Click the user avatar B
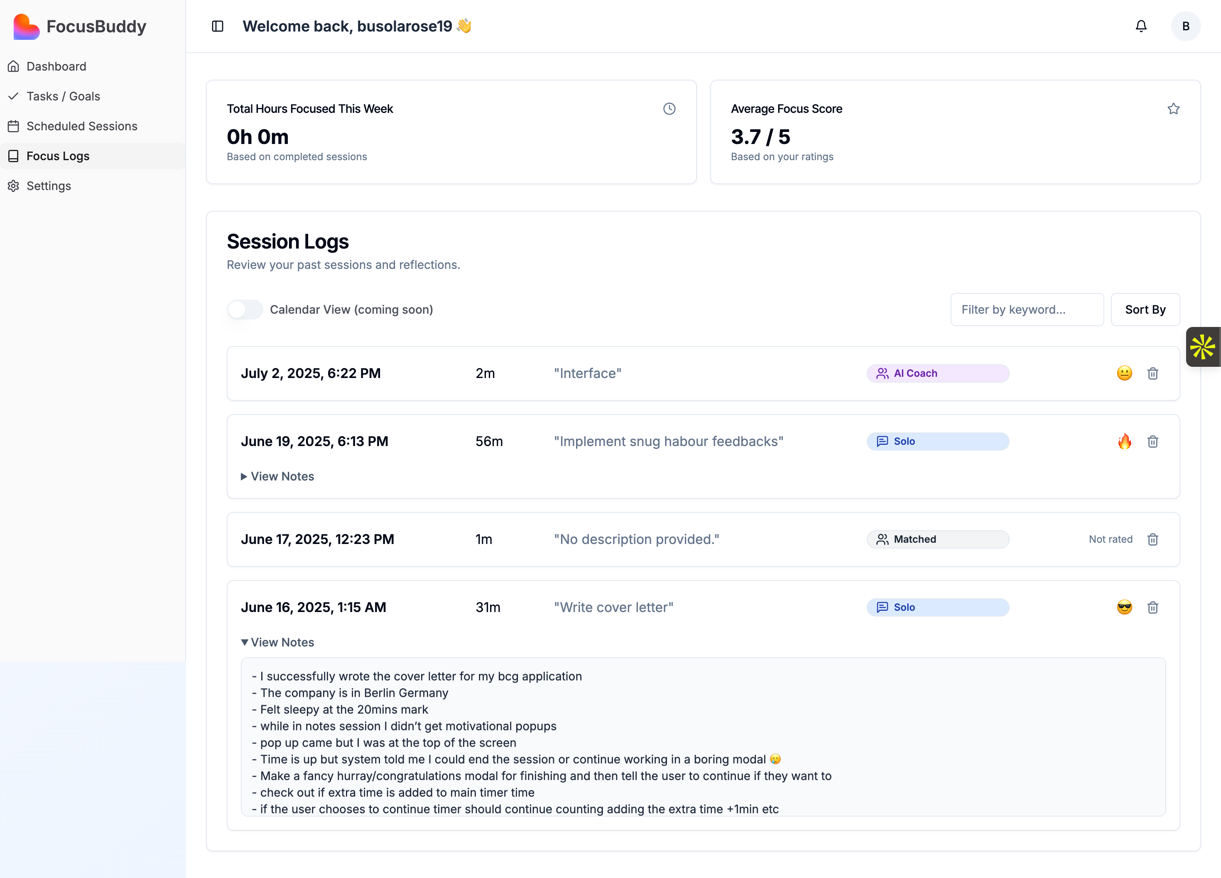Viewport: 1221px width, 878px height. click(1185, 26)
